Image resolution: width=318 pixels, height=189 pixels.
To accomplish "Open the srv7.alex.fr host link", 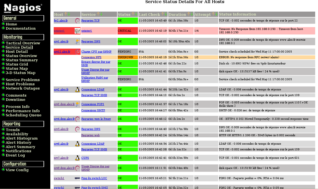I will pyautogui.click(x=61, y=158).
